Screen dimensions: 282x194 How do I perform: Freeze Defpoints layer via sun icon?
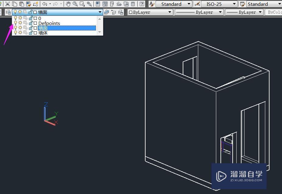[x=20, y=23]
